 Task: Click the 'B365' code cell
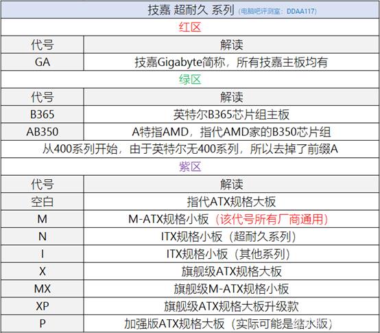click(43, 115)
